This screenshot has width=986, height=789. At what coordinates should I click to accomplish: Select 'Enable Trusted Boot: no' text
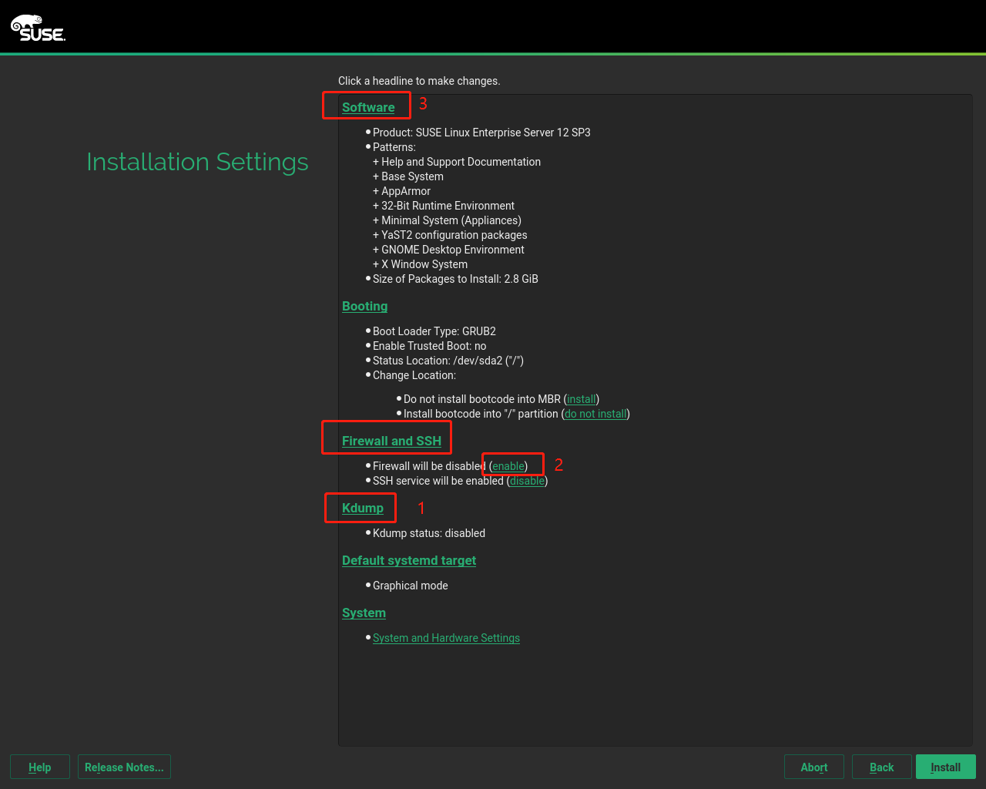[x=430, y=346]
